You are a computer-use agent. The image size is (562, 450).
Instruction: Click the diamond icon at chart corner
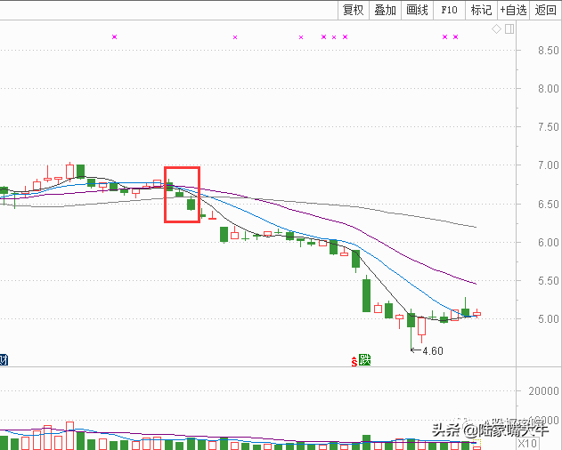(496, 29)
